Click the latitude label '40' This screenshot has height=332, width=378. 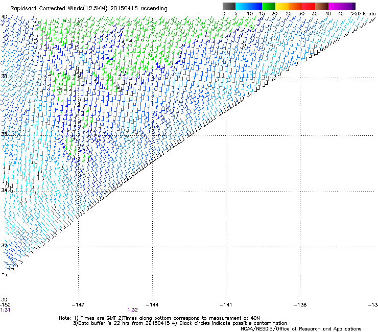tap(4, 17)
